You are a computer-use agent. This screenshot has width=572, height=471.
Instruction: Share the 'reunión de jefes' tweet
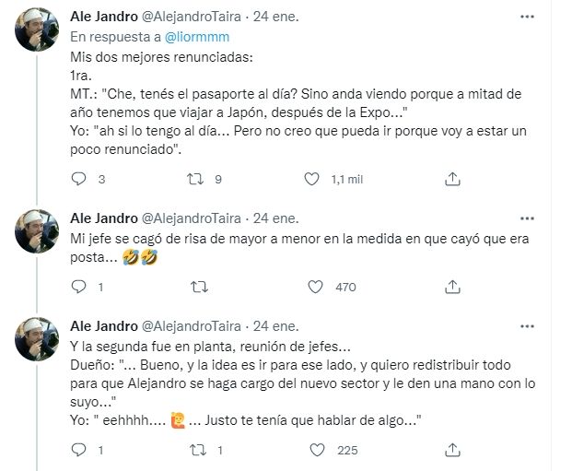pyautogui.click(x=451, y=451)
